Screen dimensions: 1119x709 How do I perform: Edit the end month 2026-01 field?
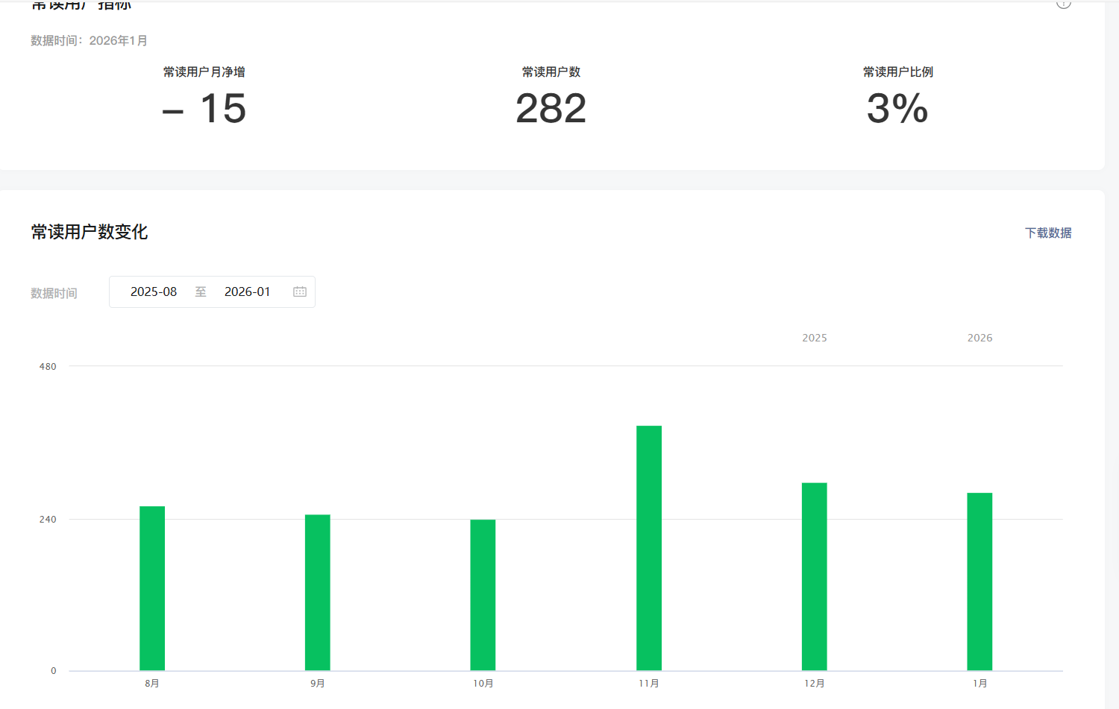[247, 292]
